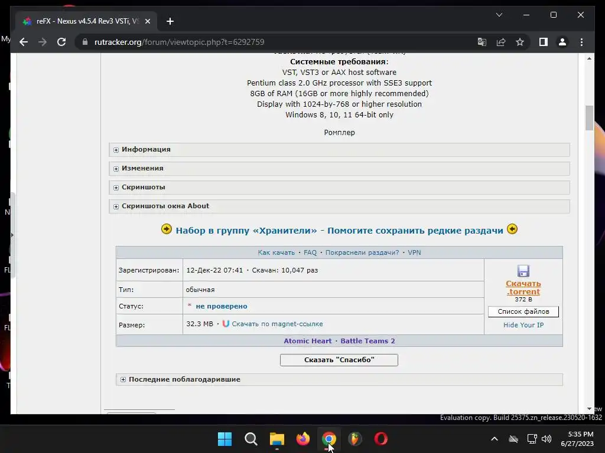The height and width of the screenshot is (453, 605).
Task: Open the Как качать link
Action: tap(277, 252)
